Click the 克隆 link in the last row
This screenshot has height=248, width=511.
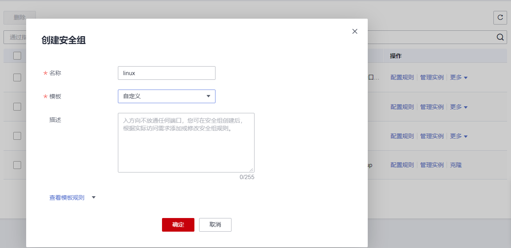click(x=456, y=165)
